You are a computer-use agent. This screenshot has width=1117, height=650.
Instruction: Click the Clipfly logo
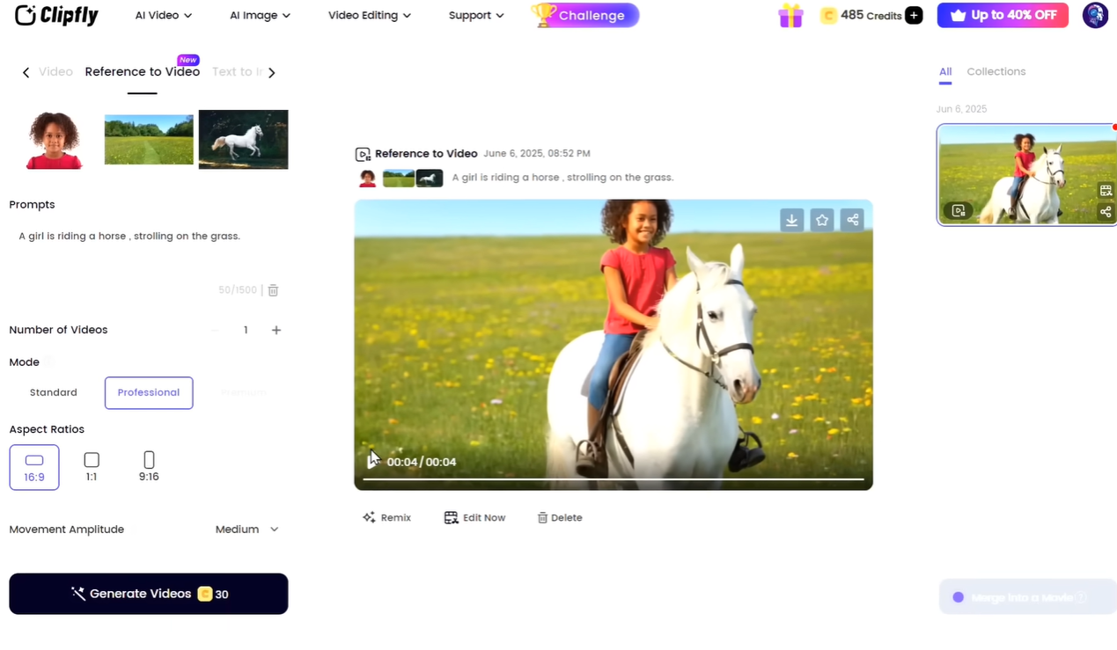(x=56, y=15)
